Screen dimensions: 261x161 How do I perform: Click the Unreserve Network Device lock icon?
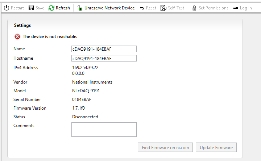80,8
